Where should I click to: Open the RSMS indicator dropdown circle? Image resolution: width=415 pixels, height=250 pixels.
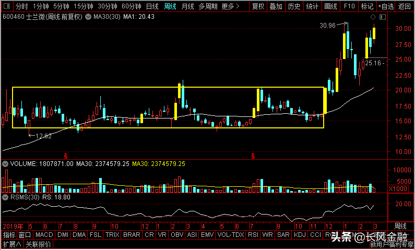(x=5, y=197)
